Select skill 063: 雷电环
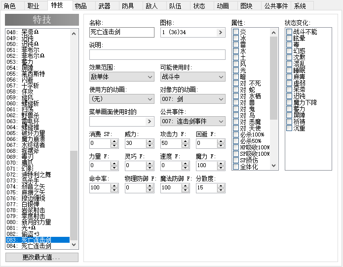343x267 pixels. coord(38,121)
